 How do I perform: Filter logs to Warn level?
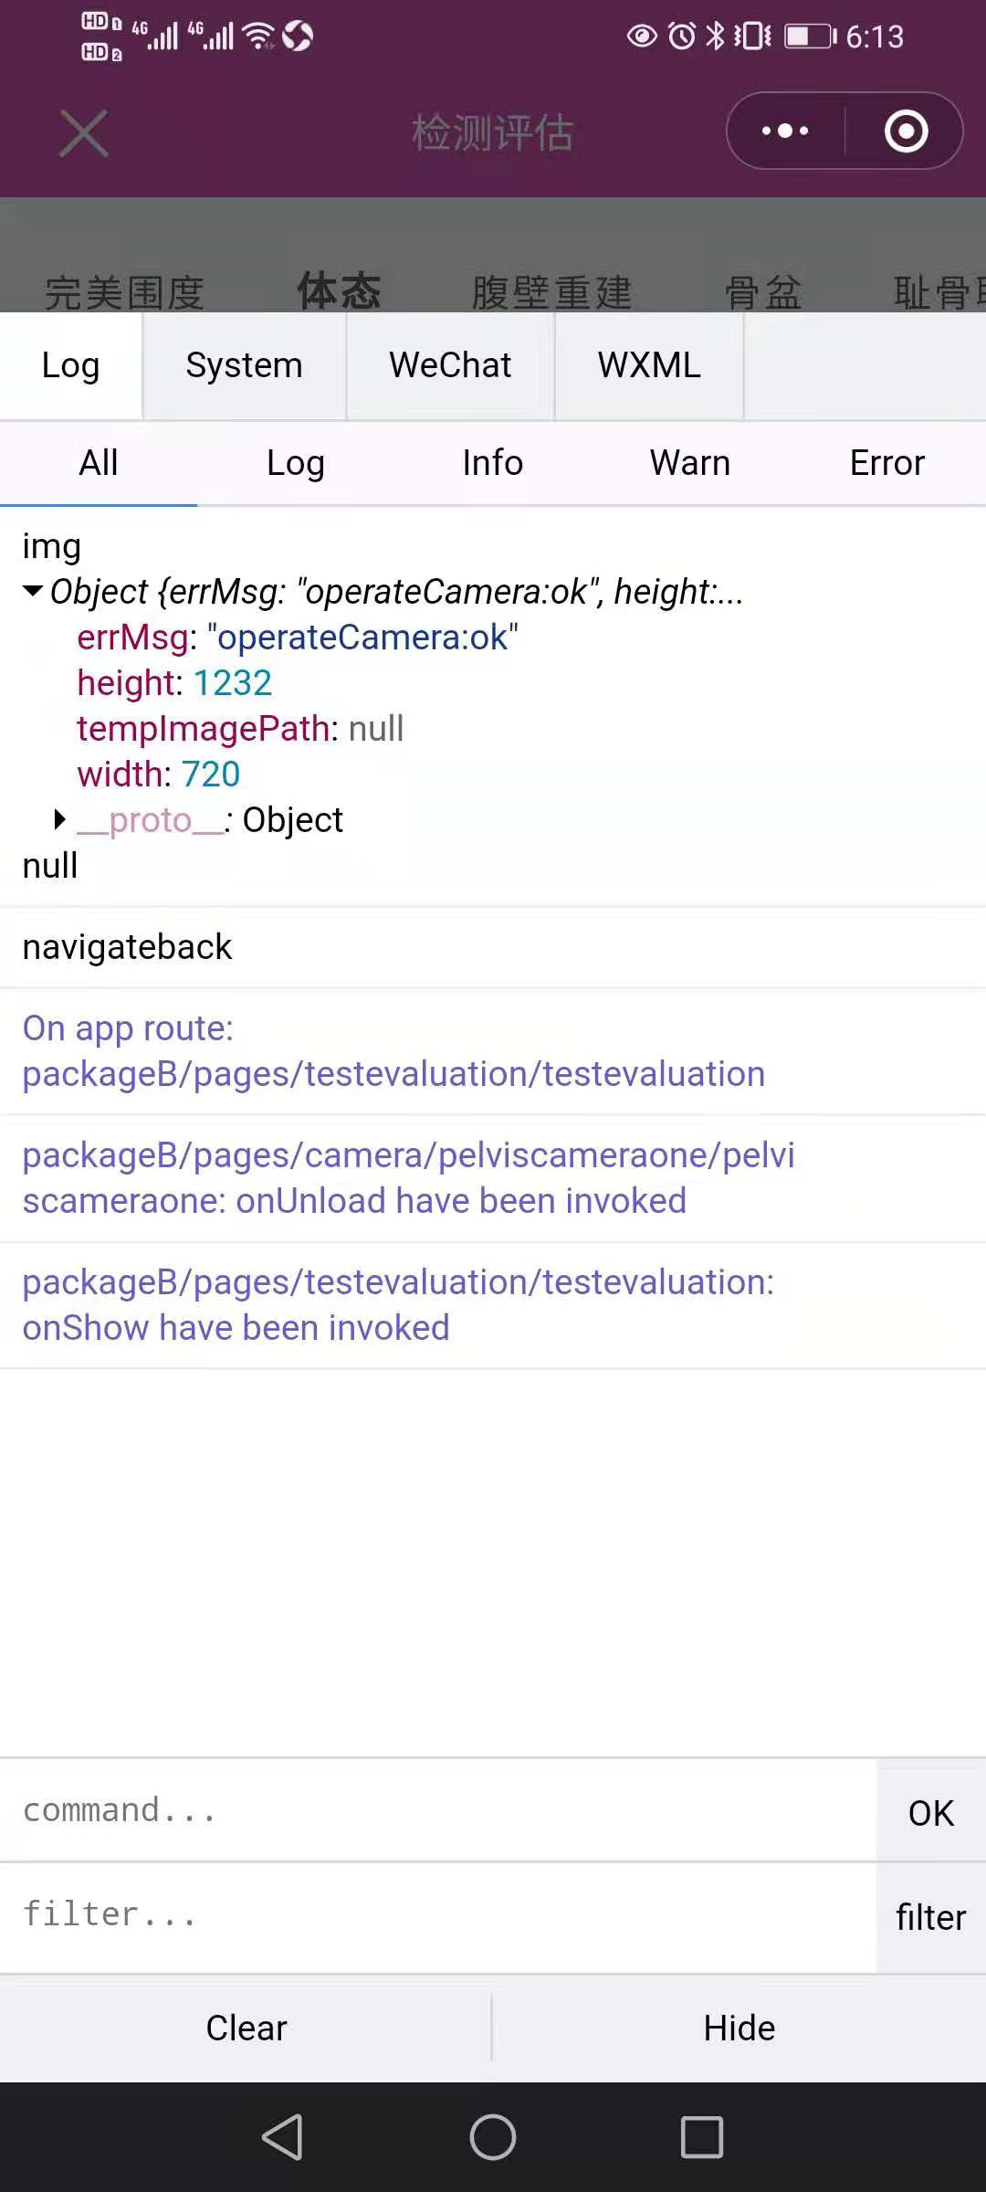(x=689, y=463)
